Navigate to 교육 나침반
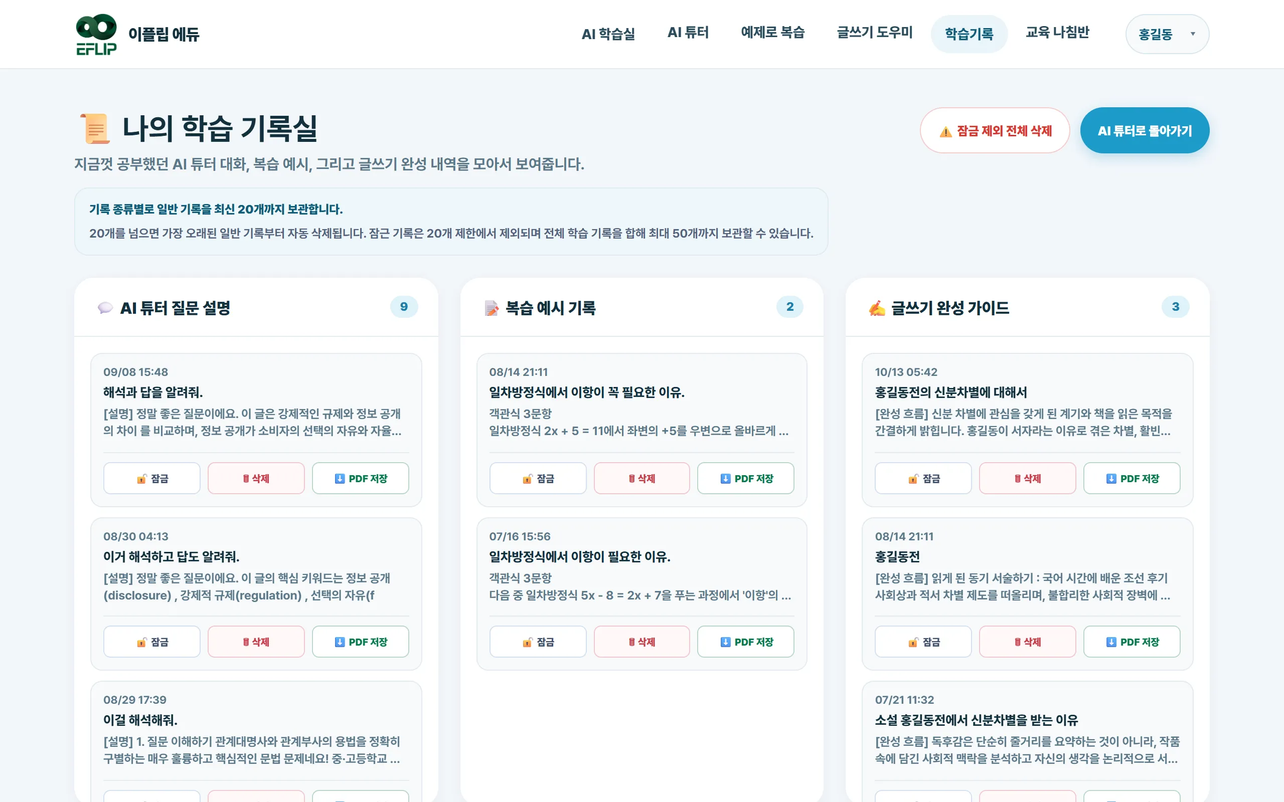The width and height of the screenshot is (1284, 802). [1057, 33]
